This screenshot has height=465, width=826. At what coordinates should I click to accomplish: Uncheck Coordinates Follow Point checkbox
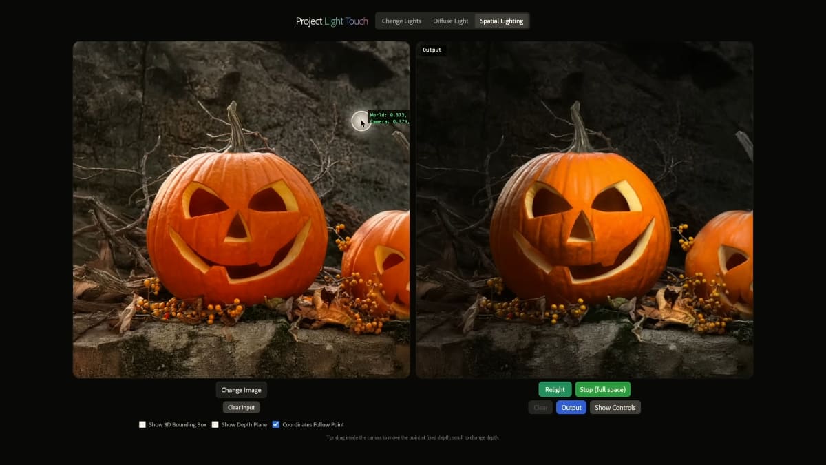276,424
